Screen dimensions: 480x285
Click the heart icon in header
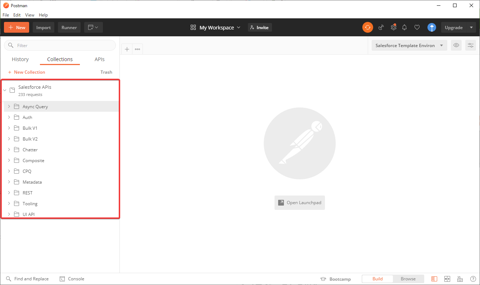pos(417,27)
